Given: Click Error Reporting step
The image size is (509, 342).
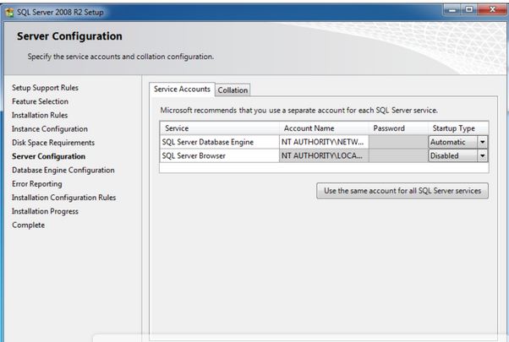Looking at the screenshot, I should [36, 184].
